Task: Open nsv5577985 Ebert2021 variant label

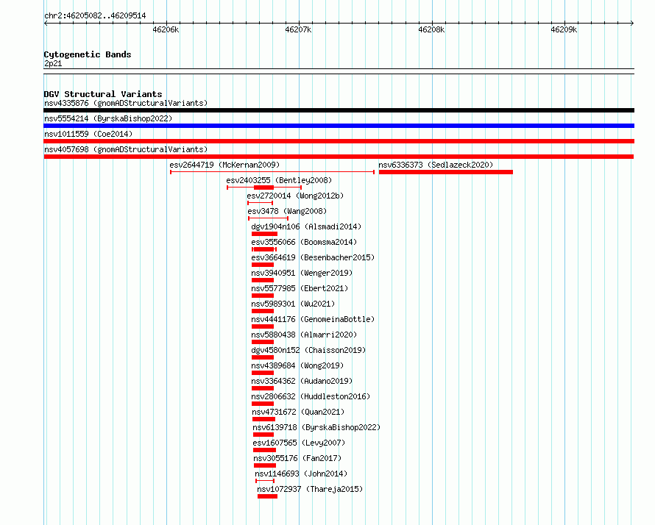Action: click(x=300, y=288)
